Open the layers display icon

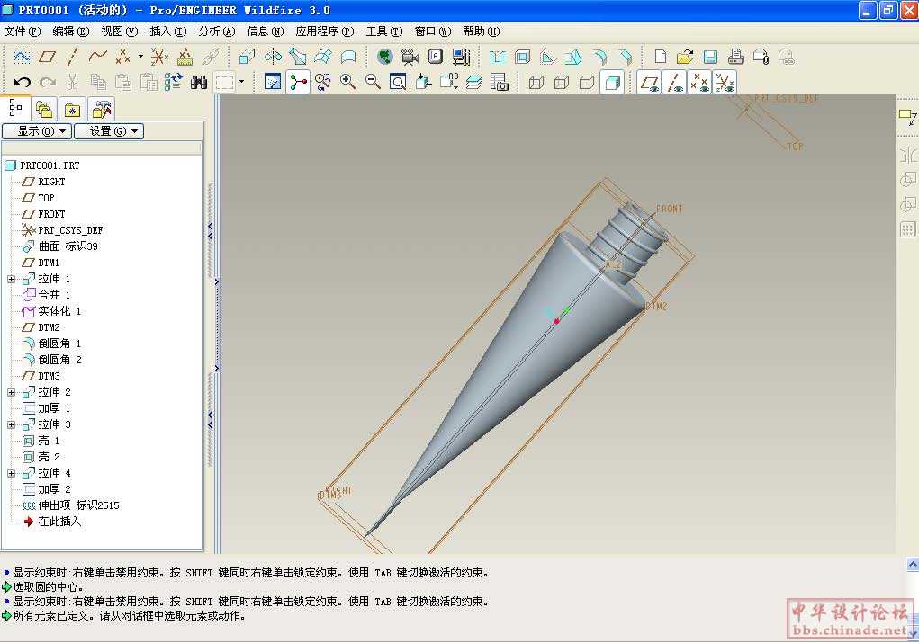[x=474, y=82]
